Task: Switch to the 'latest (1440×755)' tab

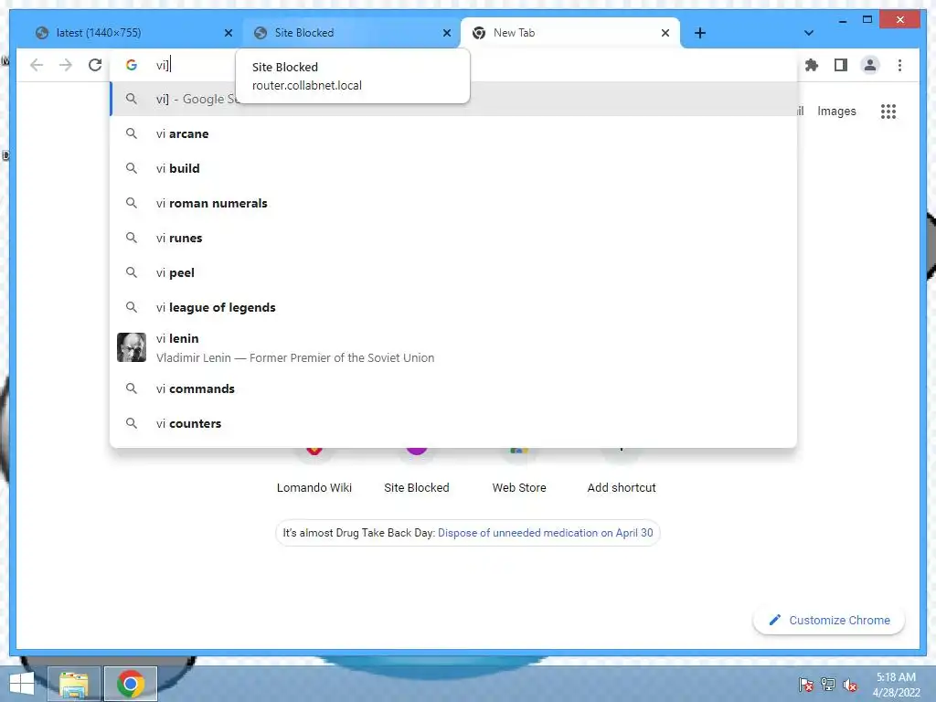Action: point(132,33)
